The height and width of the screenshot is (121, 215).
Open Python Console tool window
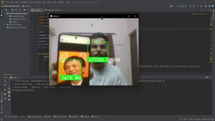60,117
